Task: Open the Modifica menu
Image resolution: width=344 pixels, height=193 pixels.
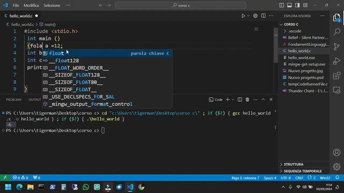Action: coord(31,5)
